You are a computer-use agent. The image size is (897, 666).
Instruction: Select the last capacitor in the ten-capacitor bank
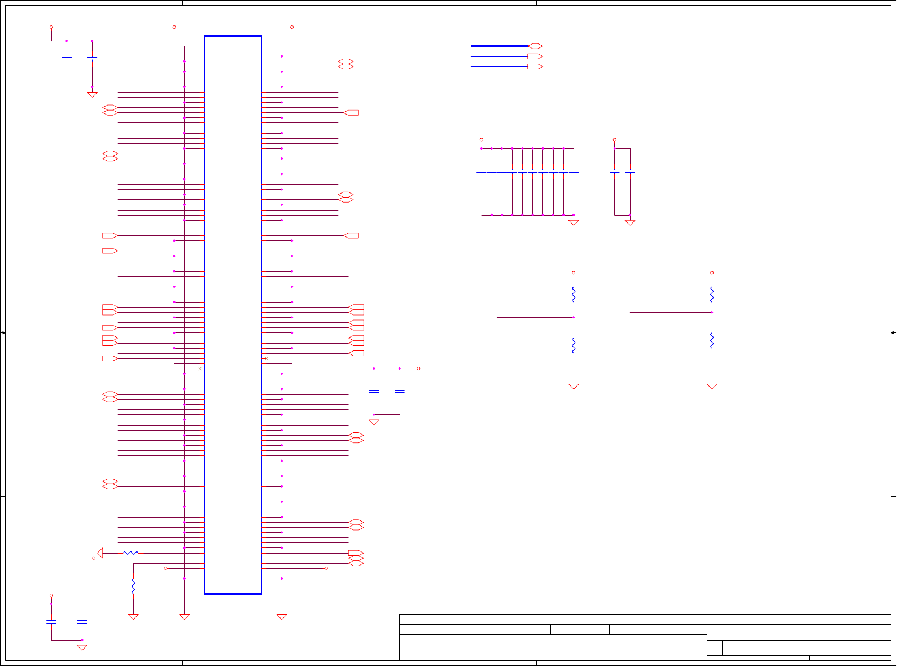click(574, 171)
